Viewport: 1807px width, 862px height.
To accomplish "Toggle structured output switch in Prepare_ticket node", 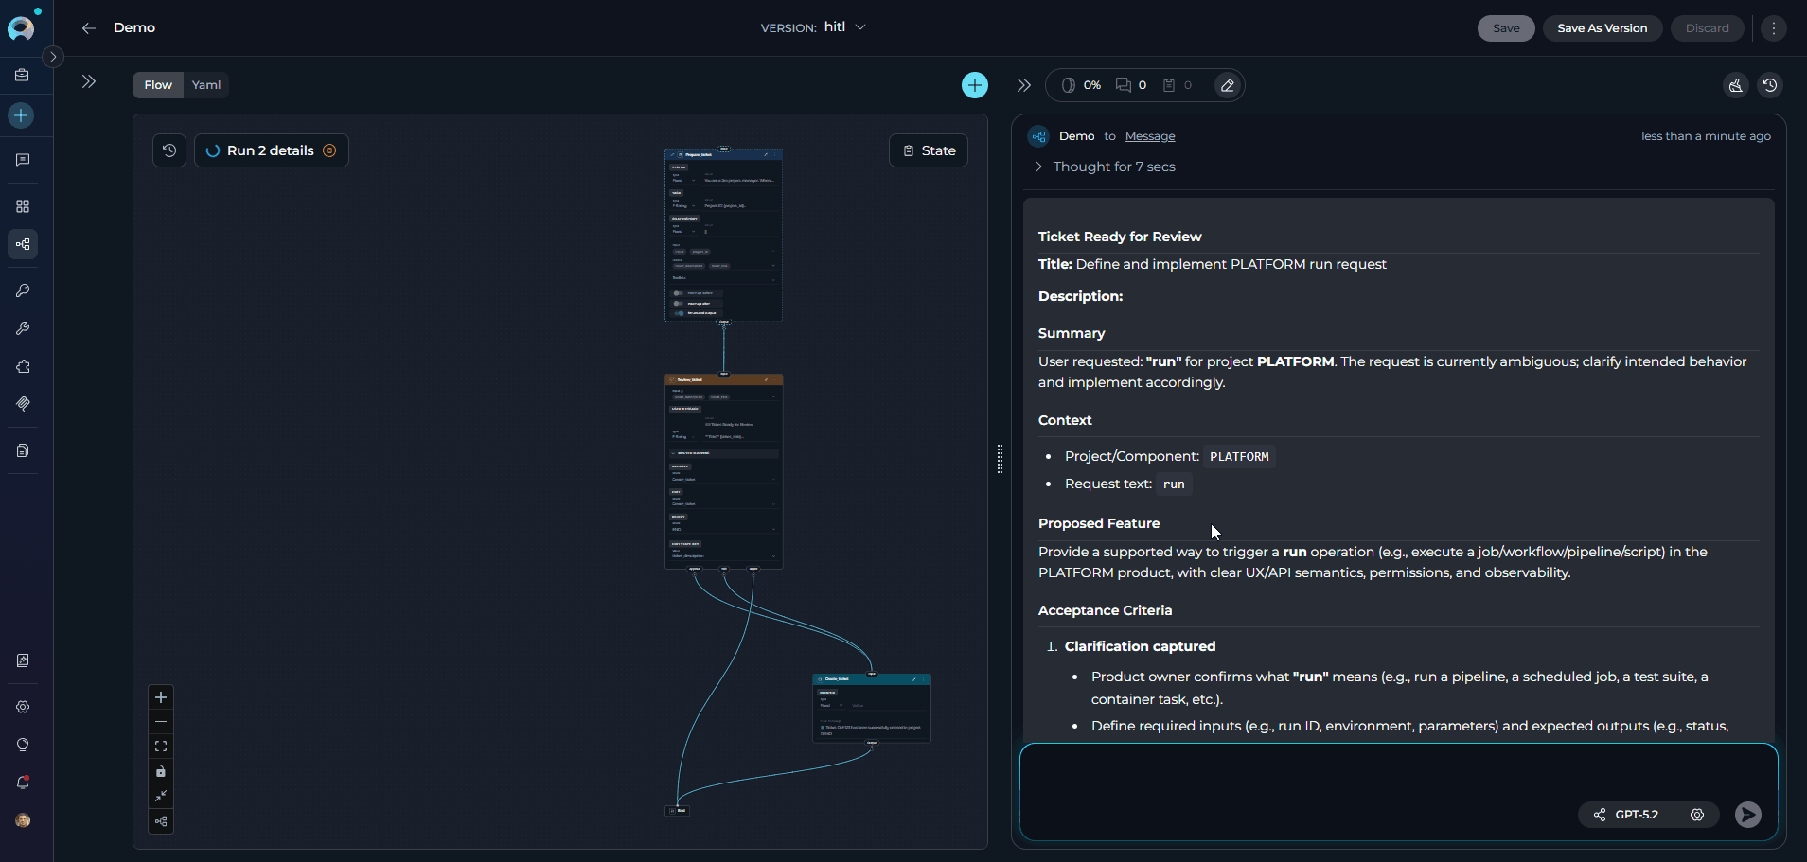I will [679, 313].
